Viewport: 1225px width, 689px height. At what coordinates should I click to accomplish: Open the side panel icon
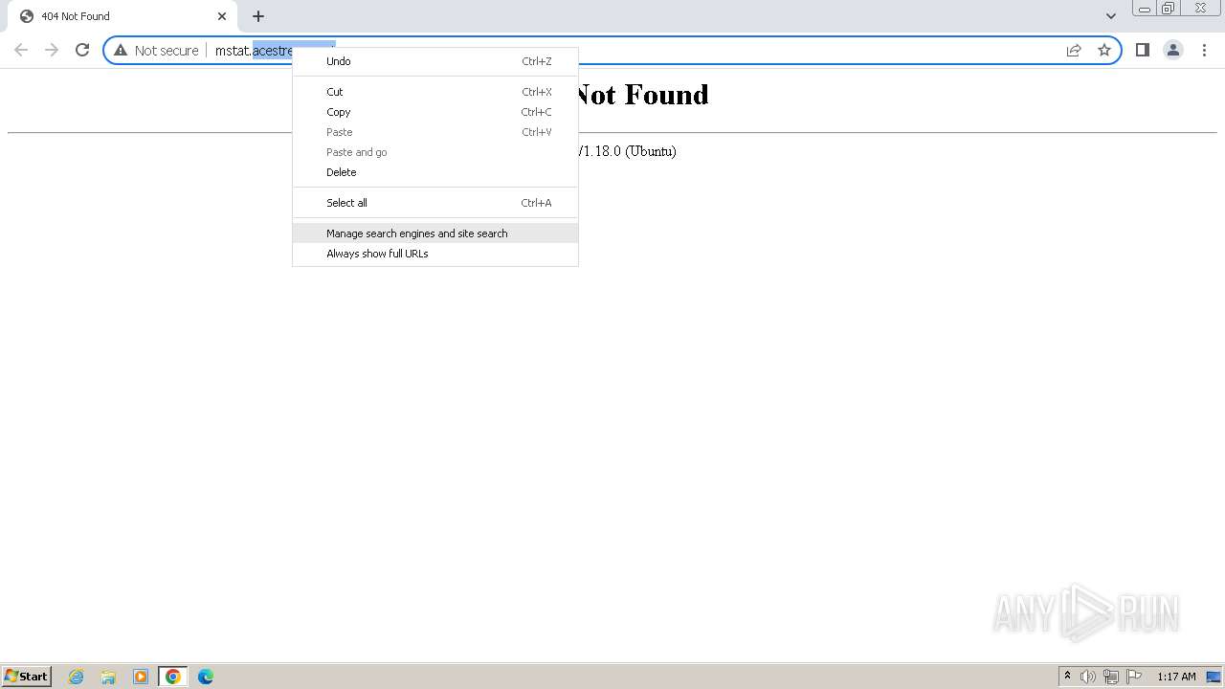tap(1142, 50)
